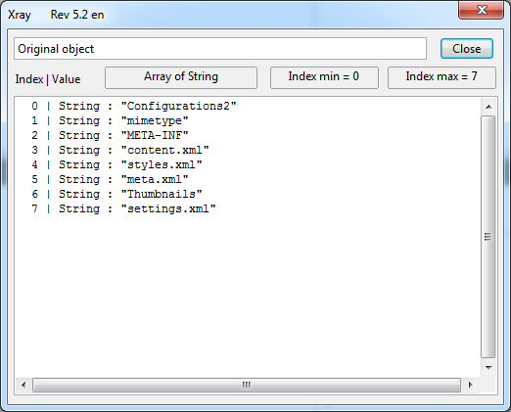Image resolution: width=511 pixels, height=412 pixels.
Task: Click the Index max = 7 button
Action: tap(441, 77)
